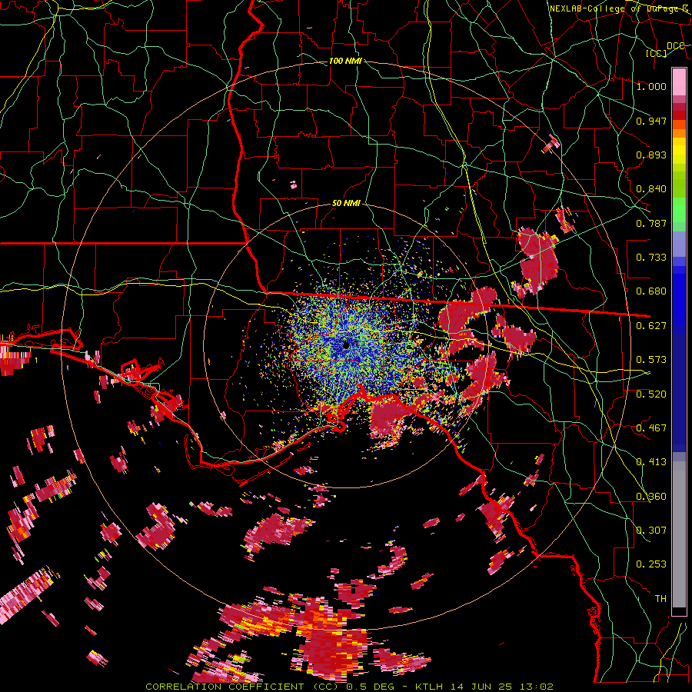Select the 0.520 scale value
This screenshot has height=692, width=692.
(x=651, y=394)
